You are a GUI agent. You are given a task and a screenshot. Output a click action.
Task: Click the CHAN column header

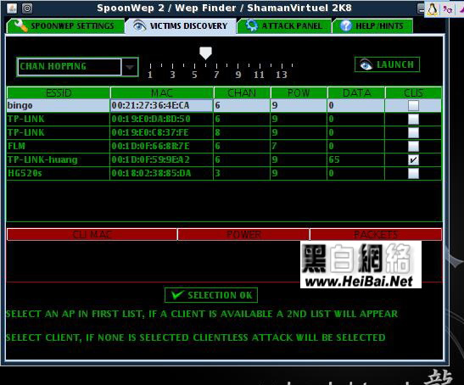click(242, 93)
